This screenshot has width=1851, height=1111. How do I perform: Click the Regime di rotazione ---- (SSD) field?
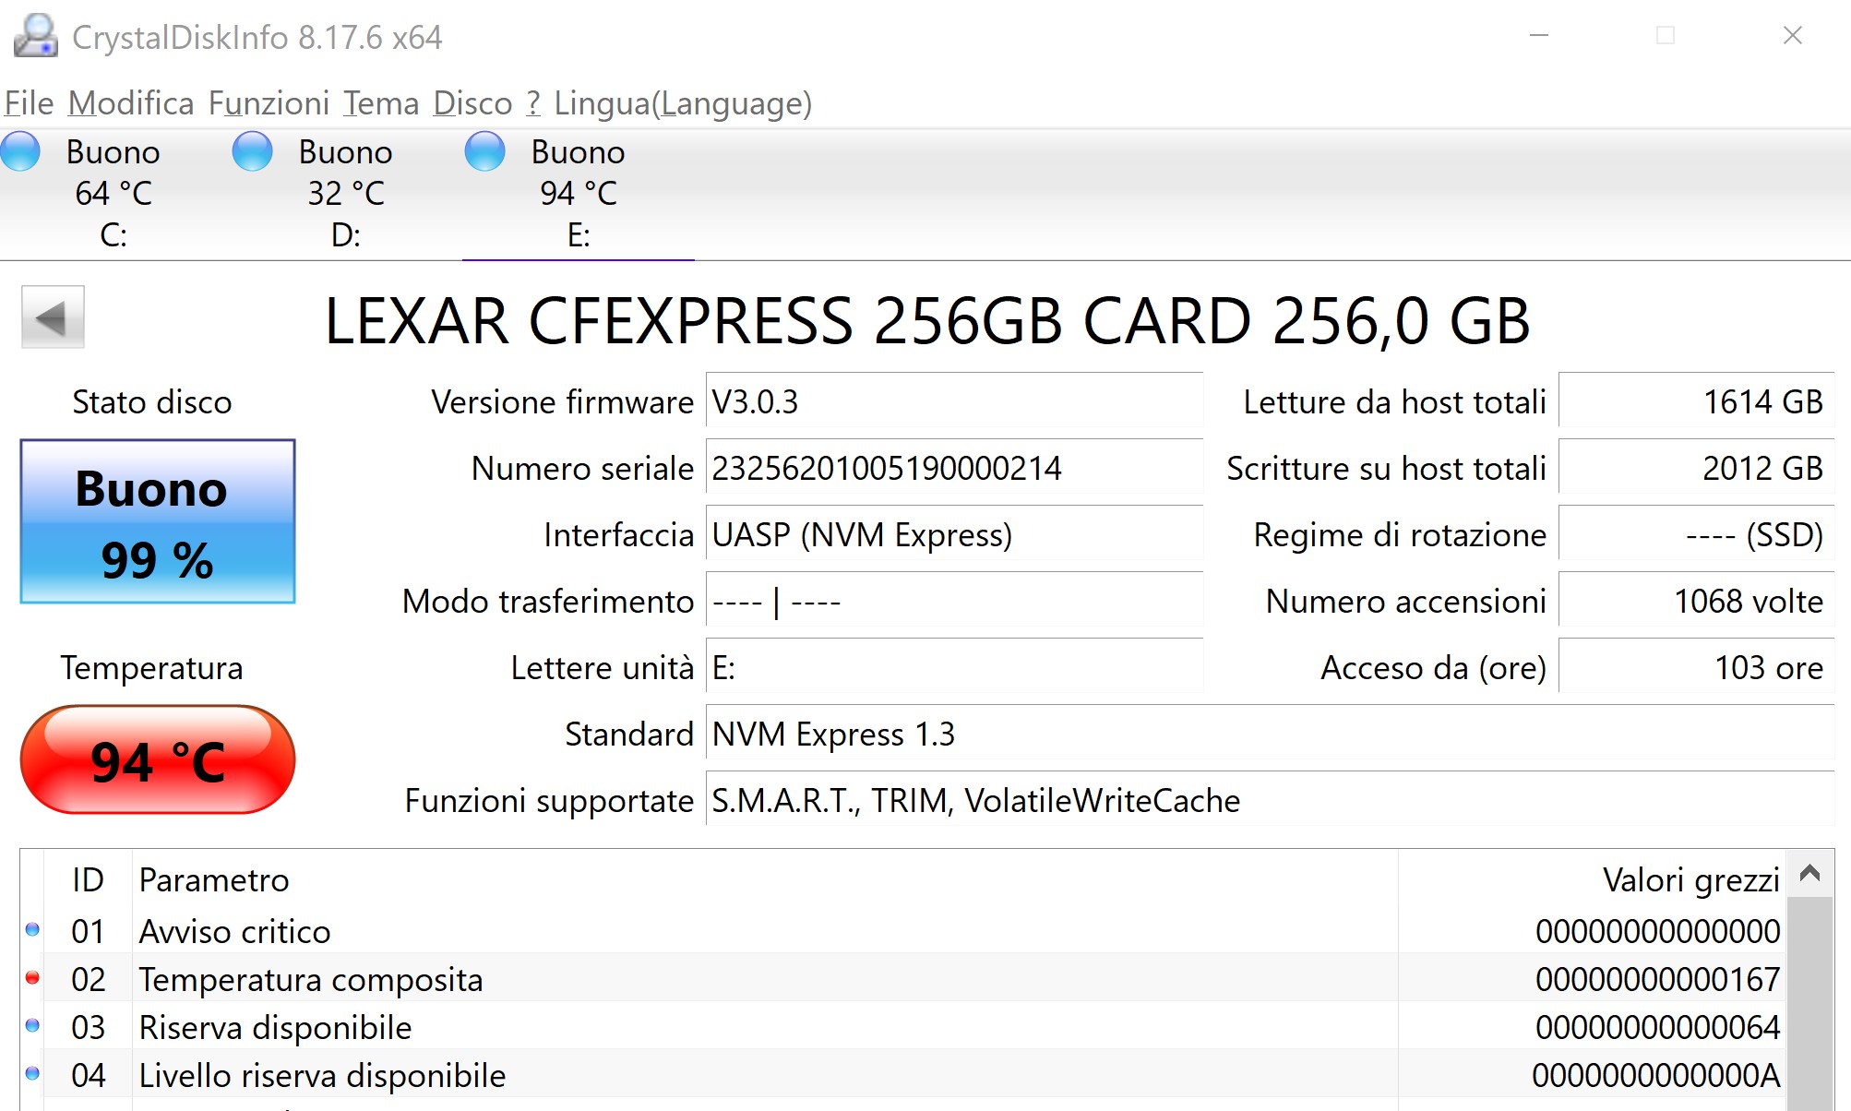(x=1696, y=534)
